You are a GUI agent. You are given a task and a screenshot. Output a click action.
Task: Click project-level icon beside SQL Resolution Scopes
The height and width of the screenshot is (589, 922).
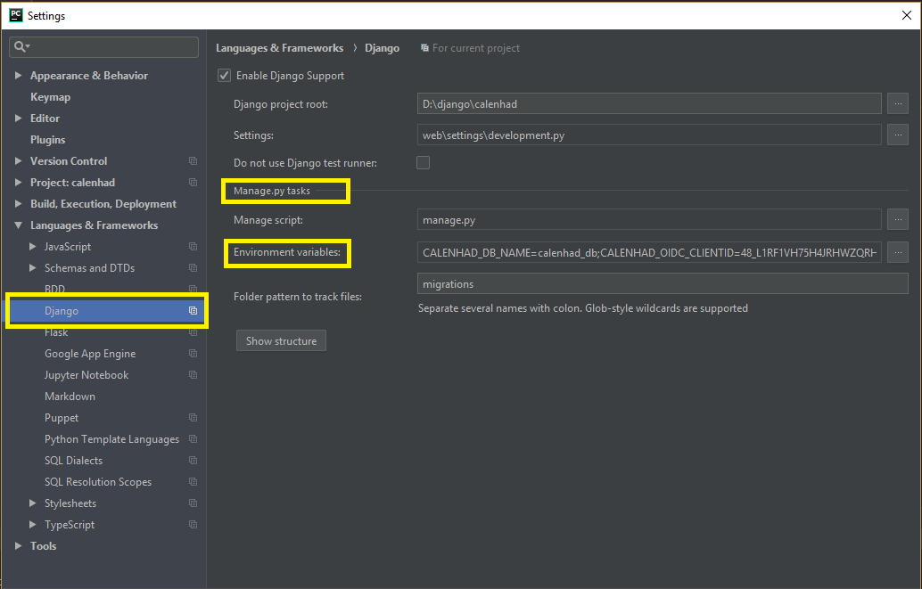click(193, 481)
